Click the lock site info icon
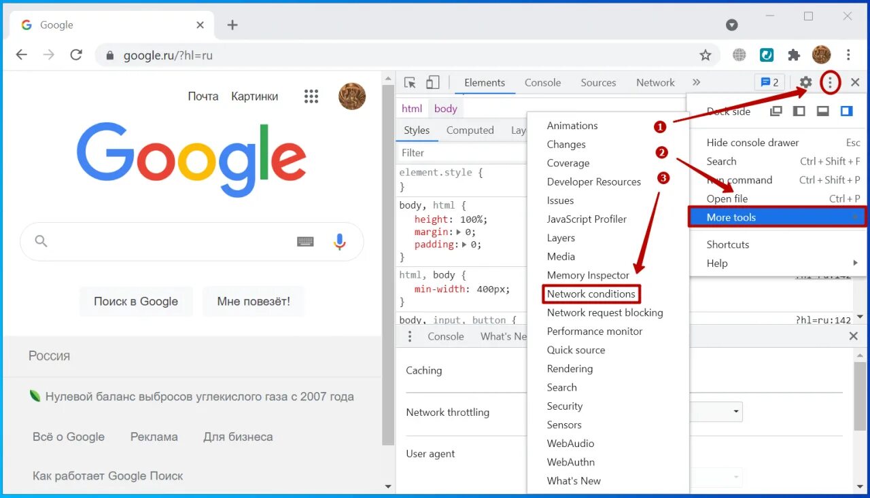Image resolution: width=870 pixels, height=498 pixels. tap(109, 56)
